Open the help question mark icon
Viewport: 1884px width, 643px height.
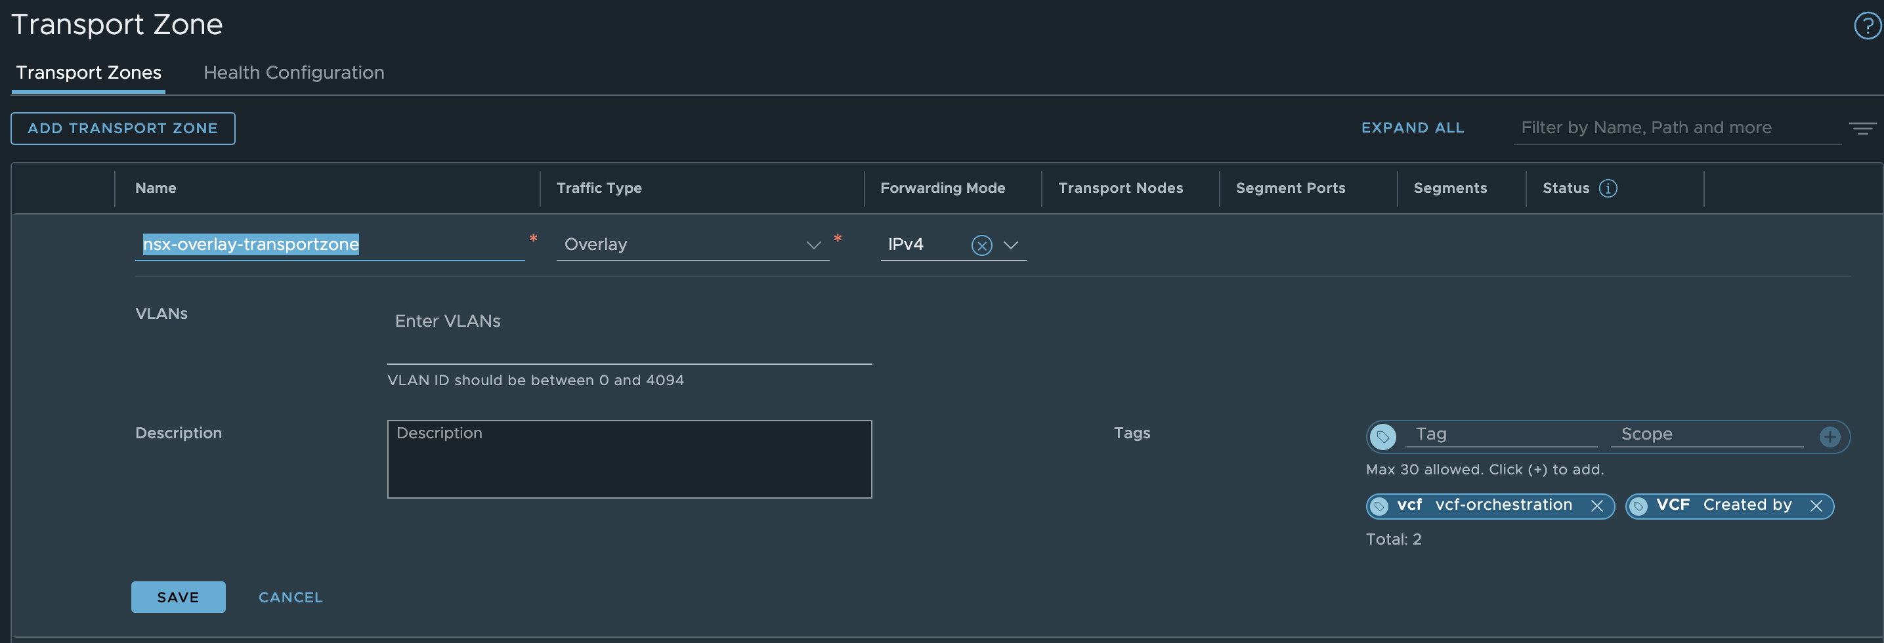[1866, 26]
